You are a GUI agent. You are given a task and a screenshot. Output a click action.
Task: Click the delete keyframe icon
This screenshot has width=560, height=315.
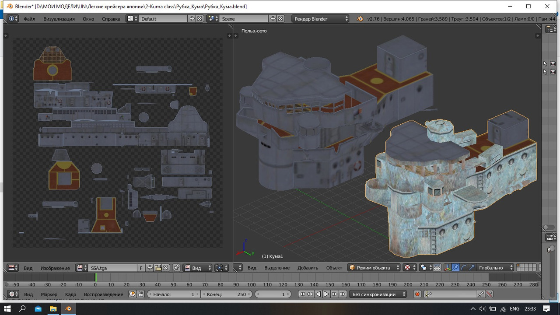(x=489, y=294)
